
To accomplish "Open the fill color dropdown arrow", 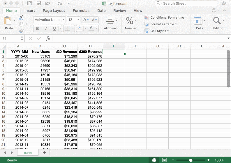I will [x=85, y=28].
